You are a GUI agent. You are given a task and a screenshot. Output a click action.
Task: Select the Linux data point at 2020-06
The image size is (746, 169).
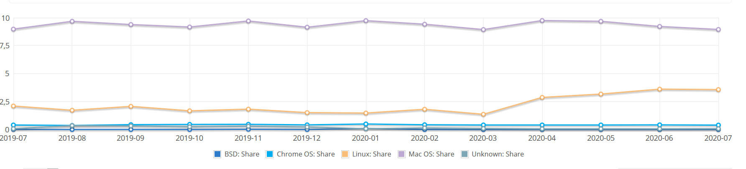coord(659,89)
